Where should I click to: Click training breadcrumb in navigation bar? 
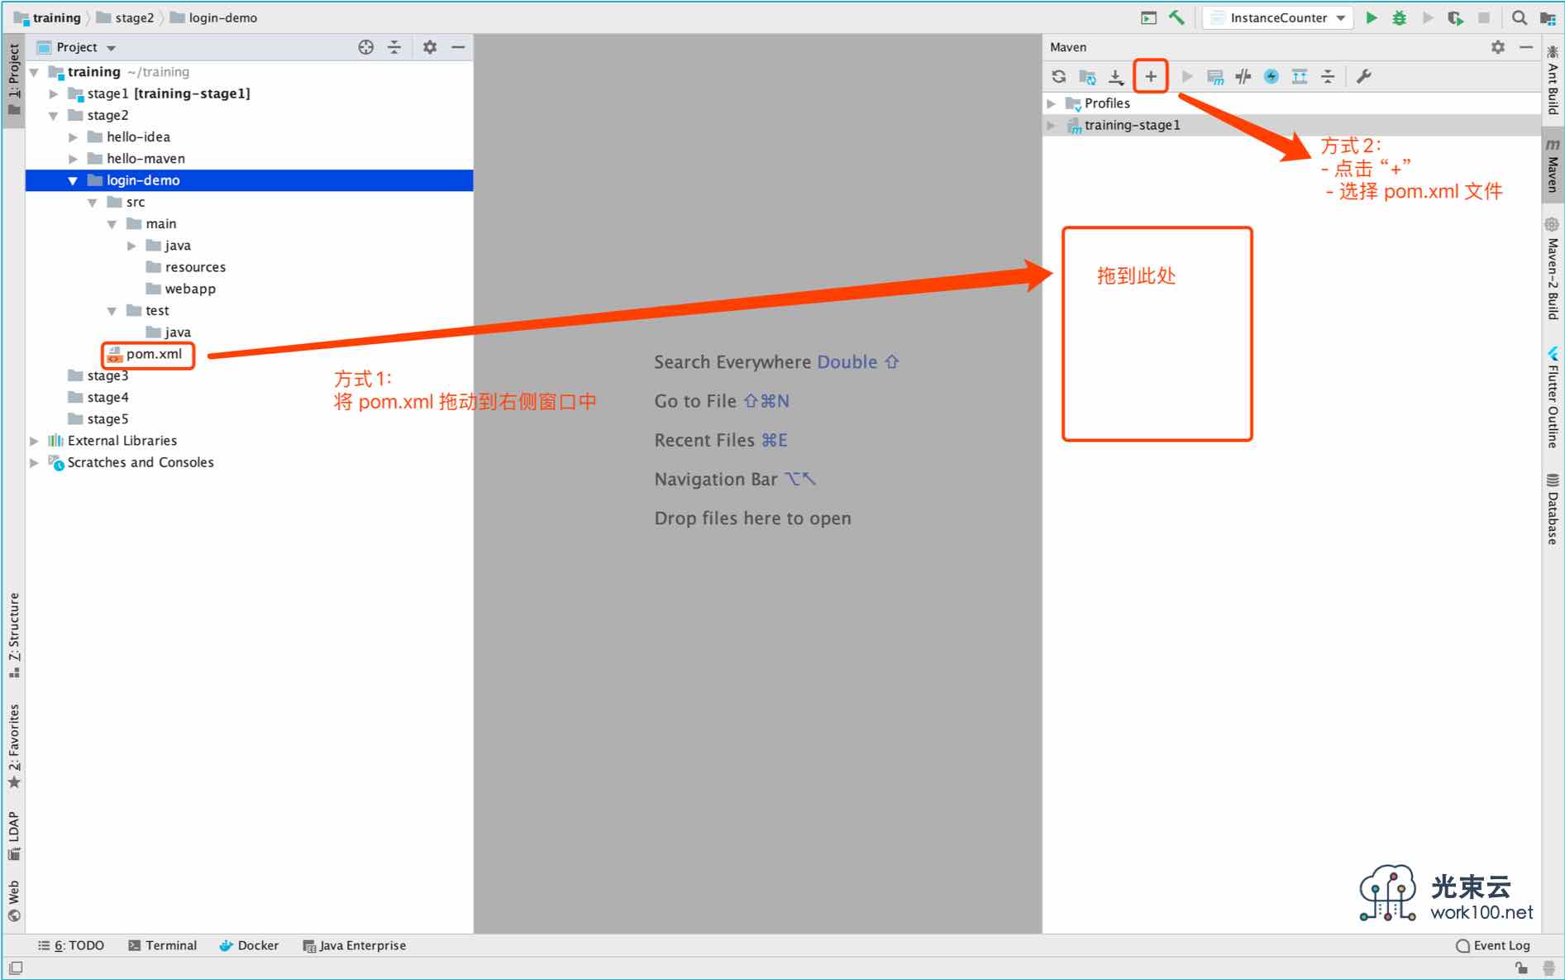(48, 17)
